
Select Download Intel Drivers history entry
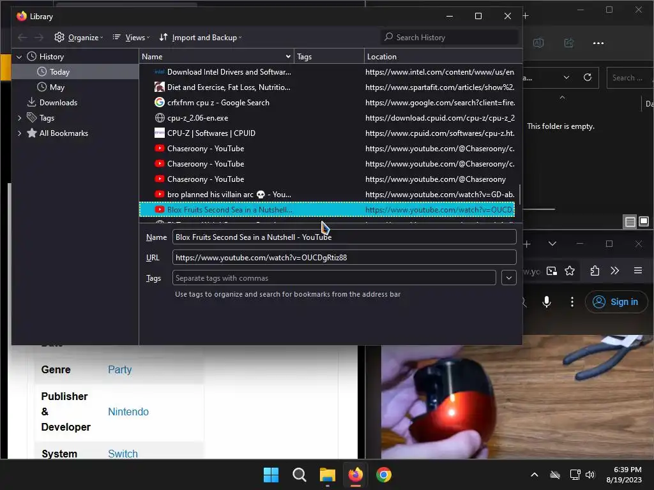(327, 71)
